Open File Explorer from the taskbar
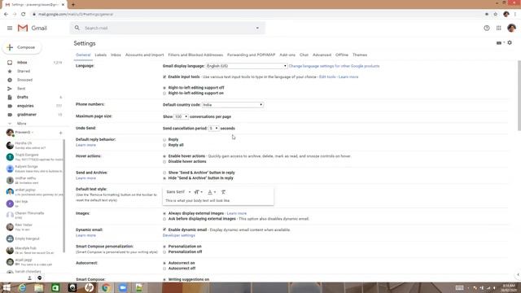 pos(39,287)
